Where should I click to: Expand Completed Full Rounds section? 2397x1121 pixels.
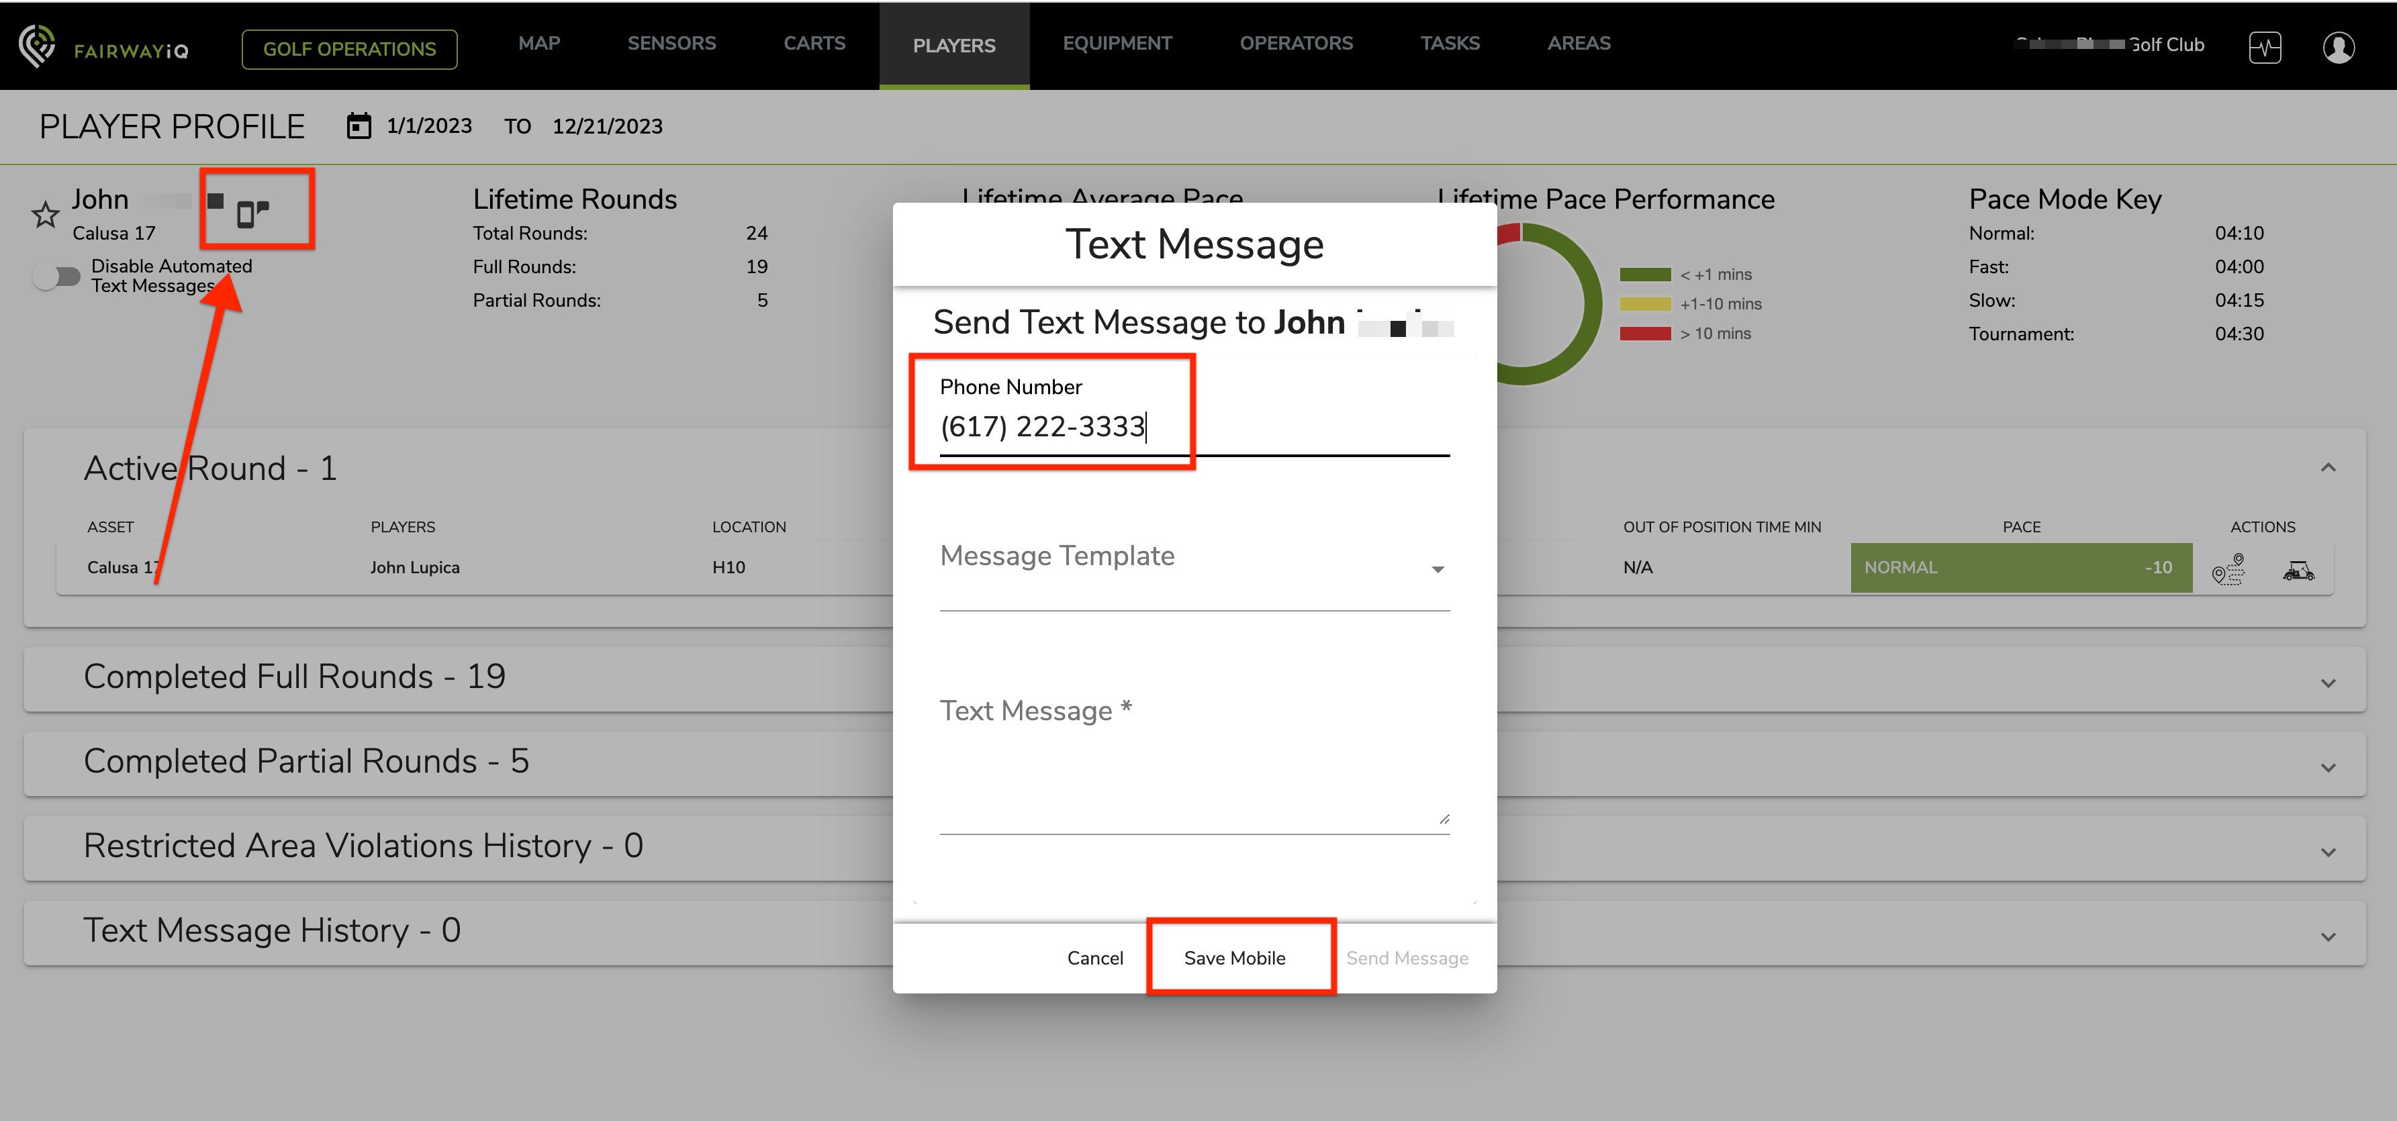pos(2328,683)
